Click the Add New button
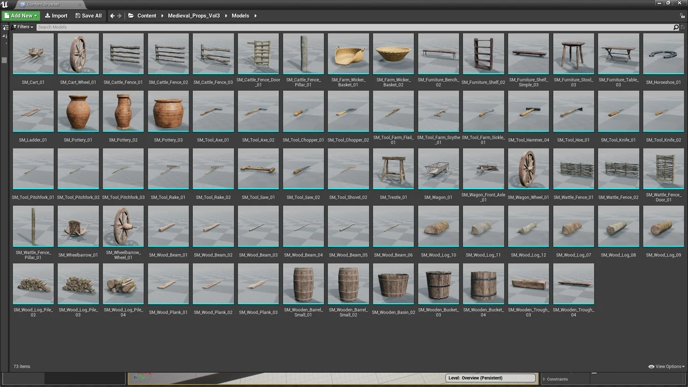This screenshot has width=688, height=387. 20,16
